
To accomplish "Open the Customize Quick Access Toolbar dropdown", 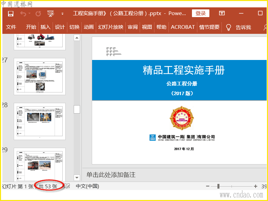I will point(63,14).
